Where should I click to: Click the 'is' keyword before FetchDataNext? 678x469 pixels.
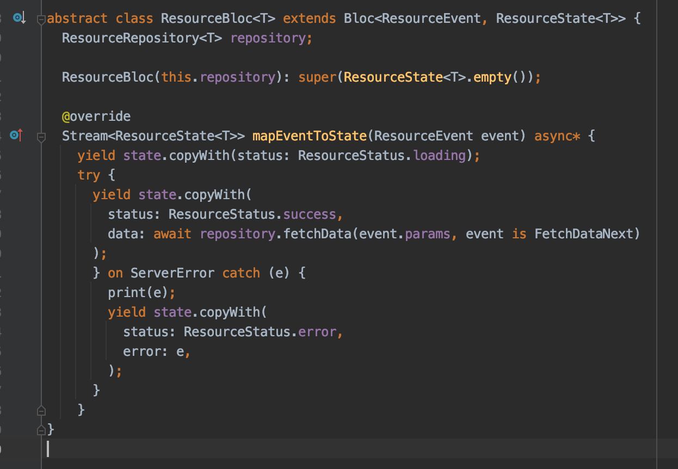coord(519,234)
